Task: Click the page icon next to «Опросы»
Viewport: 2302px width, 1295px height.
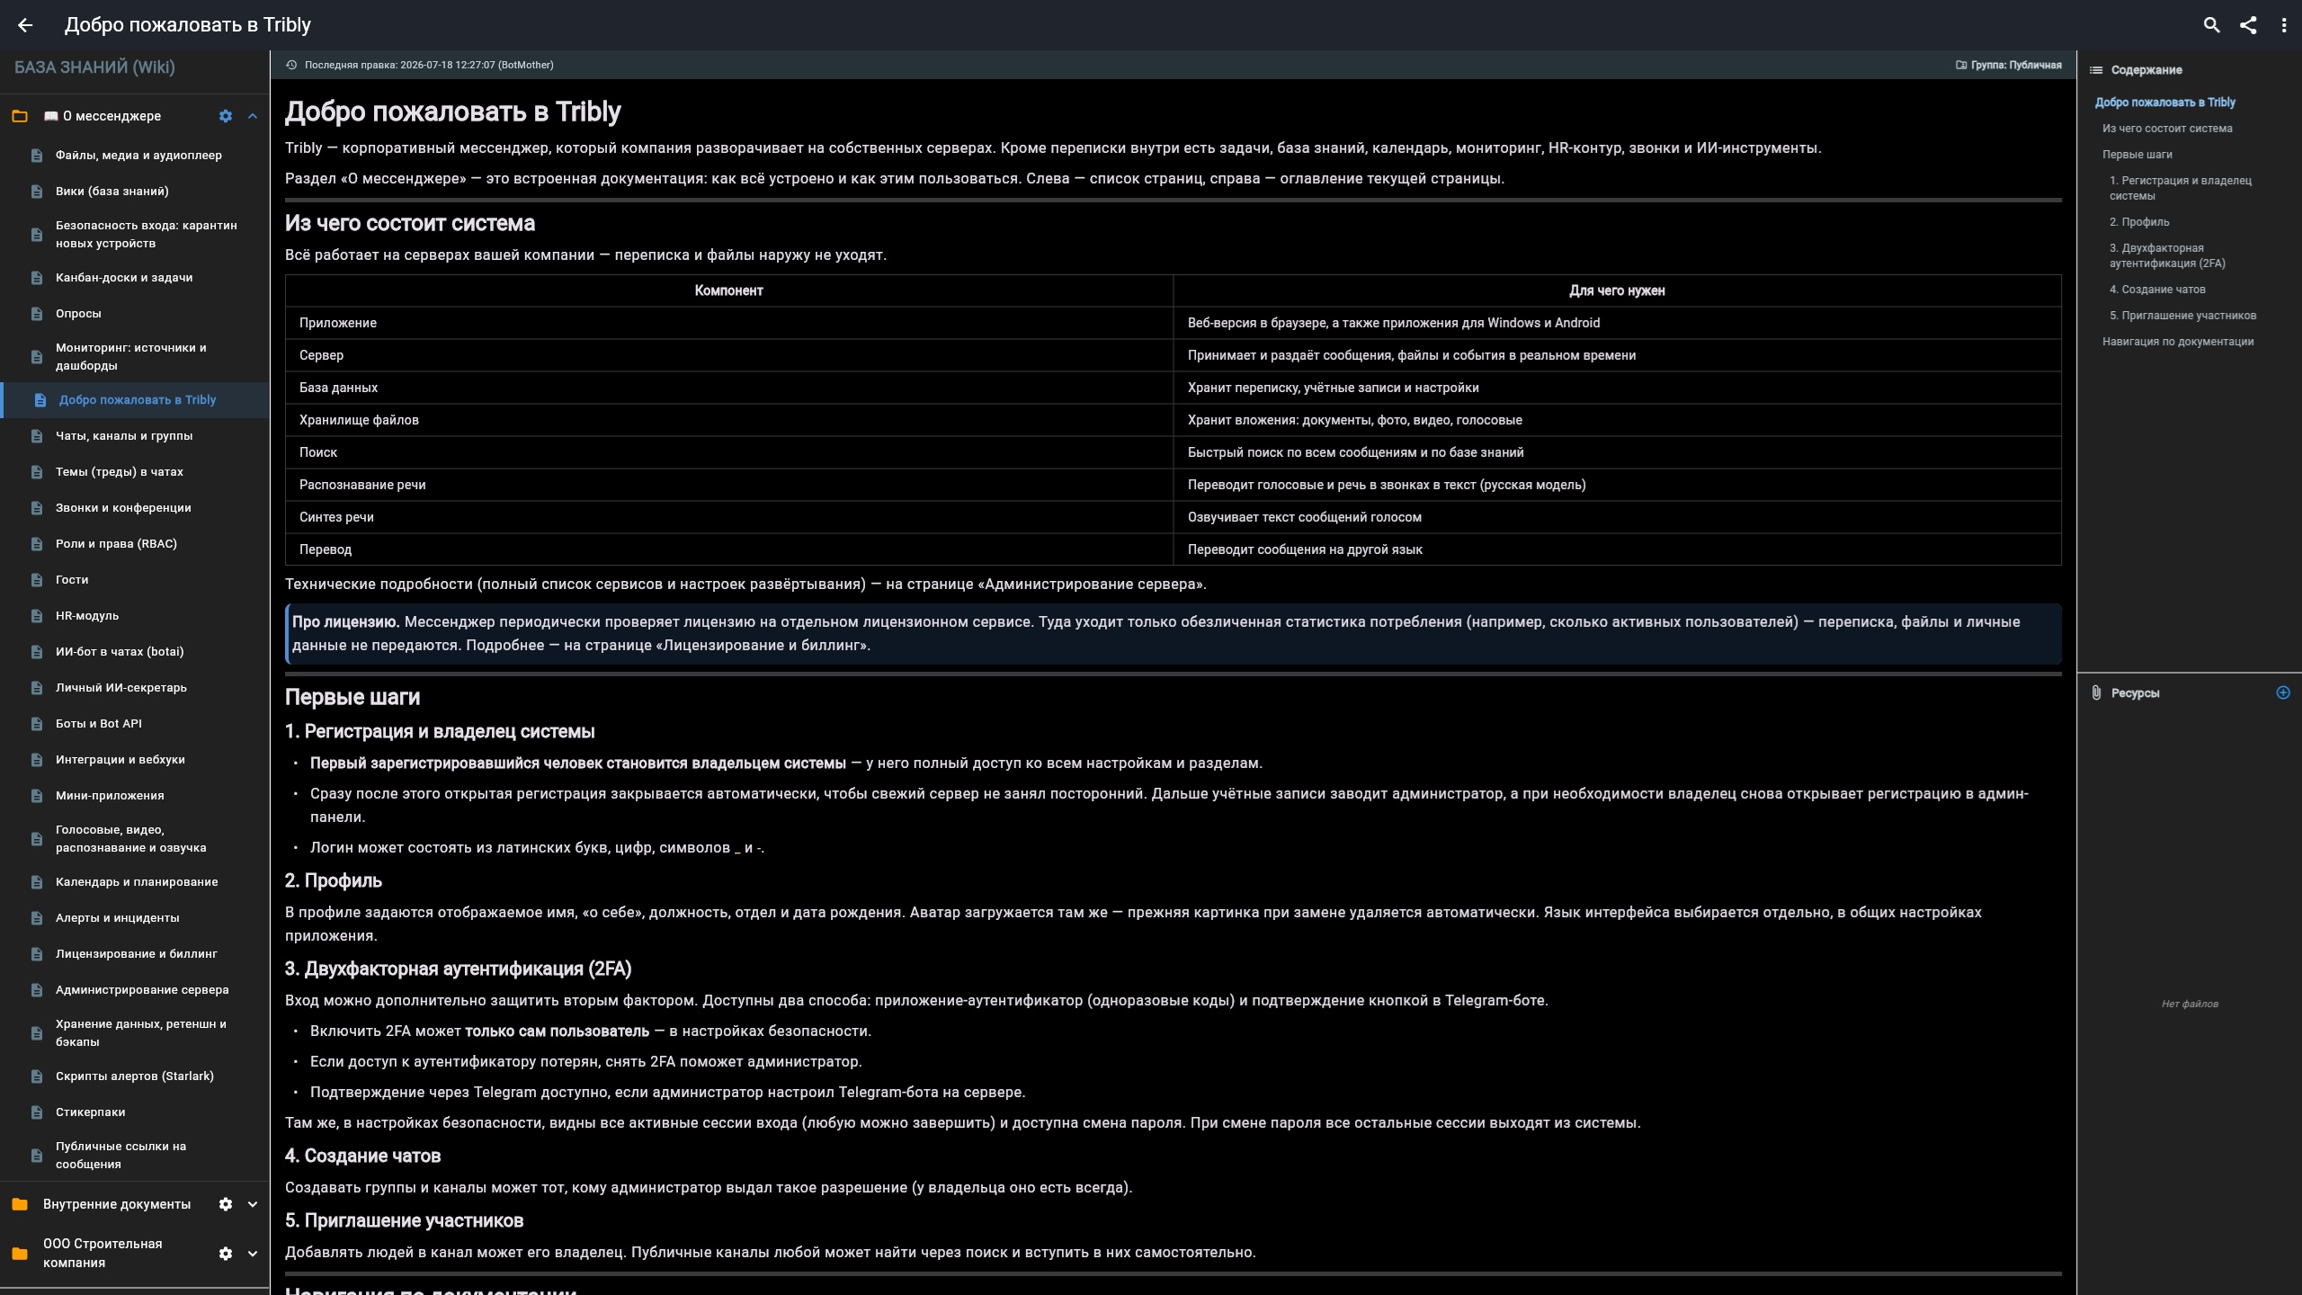Action: [x=37, y=314]
